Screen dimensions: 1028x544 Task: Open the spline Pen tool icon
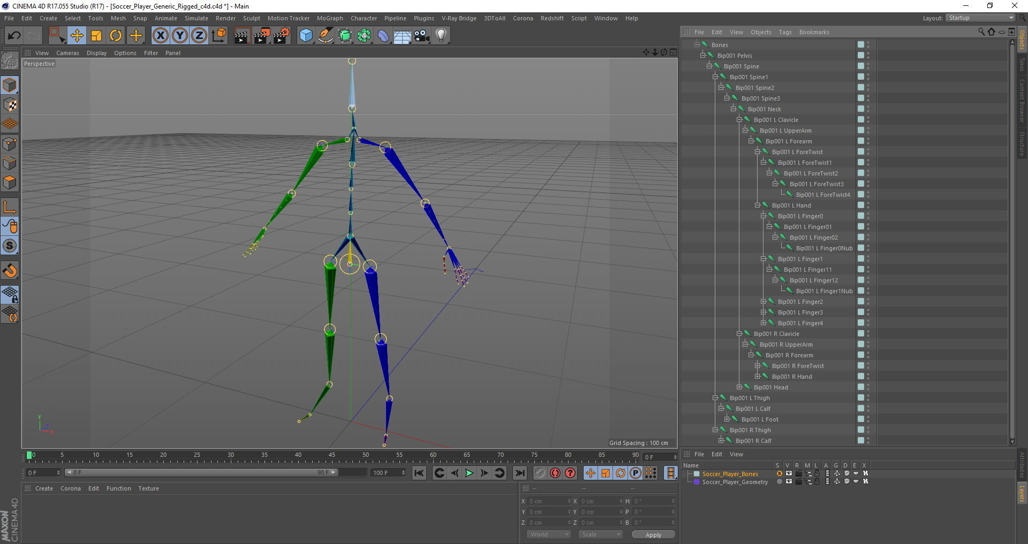pyautogui.click(x=326, y=36)
